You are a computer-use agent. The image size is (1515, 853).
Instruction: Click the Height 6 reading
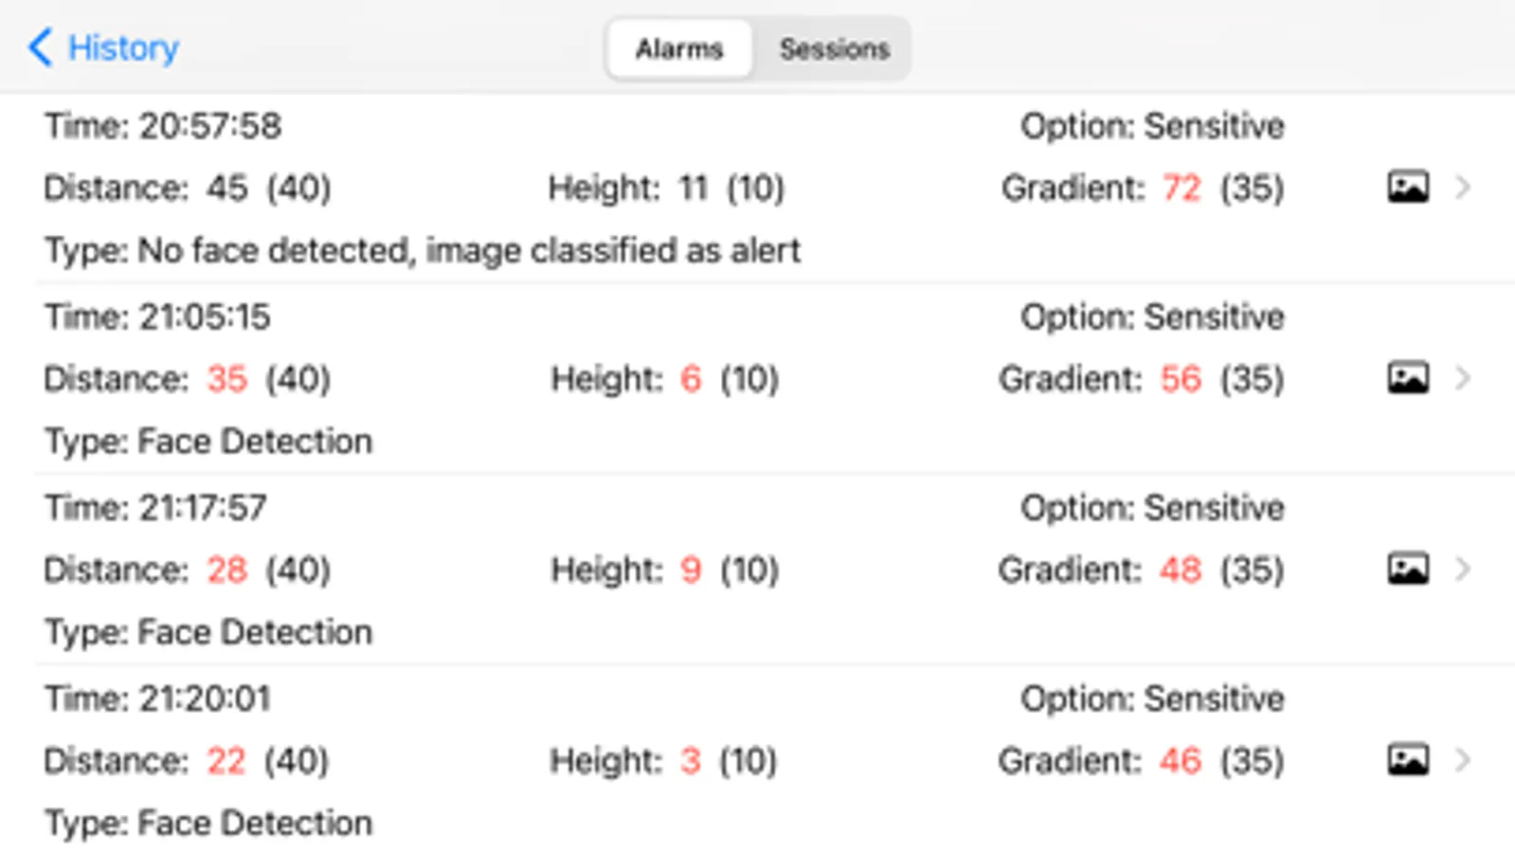691,379
